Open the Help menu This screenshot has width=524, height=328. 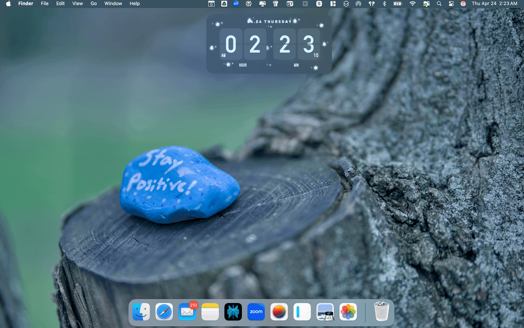pyautogui.click(x=134, y=4)
